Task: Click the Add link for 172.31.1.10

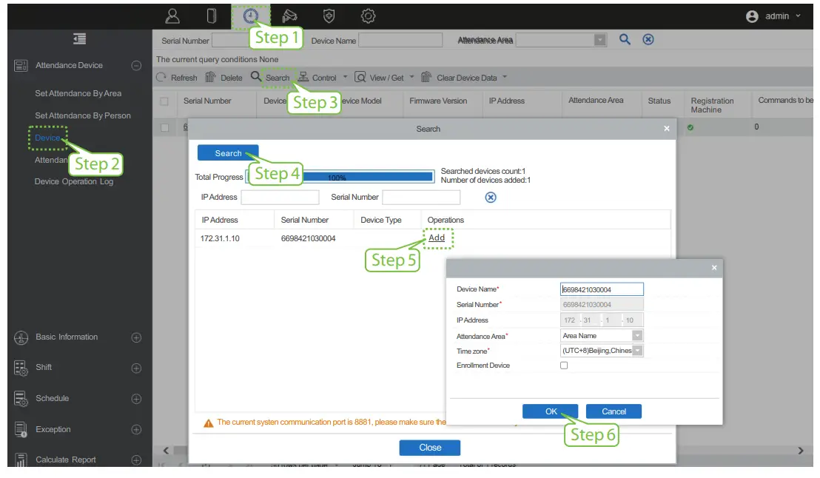Action: tap(437, 238)
